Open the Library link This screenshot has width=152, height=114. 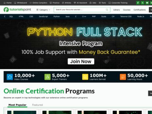[x=117, y=10]
